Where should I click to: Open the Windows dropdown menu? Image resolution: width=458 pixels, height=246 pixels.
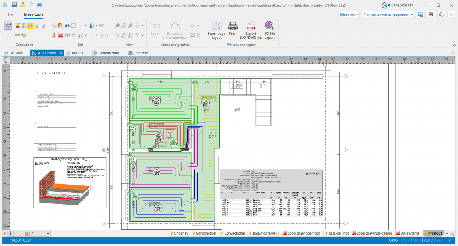[x=348, y=14]
